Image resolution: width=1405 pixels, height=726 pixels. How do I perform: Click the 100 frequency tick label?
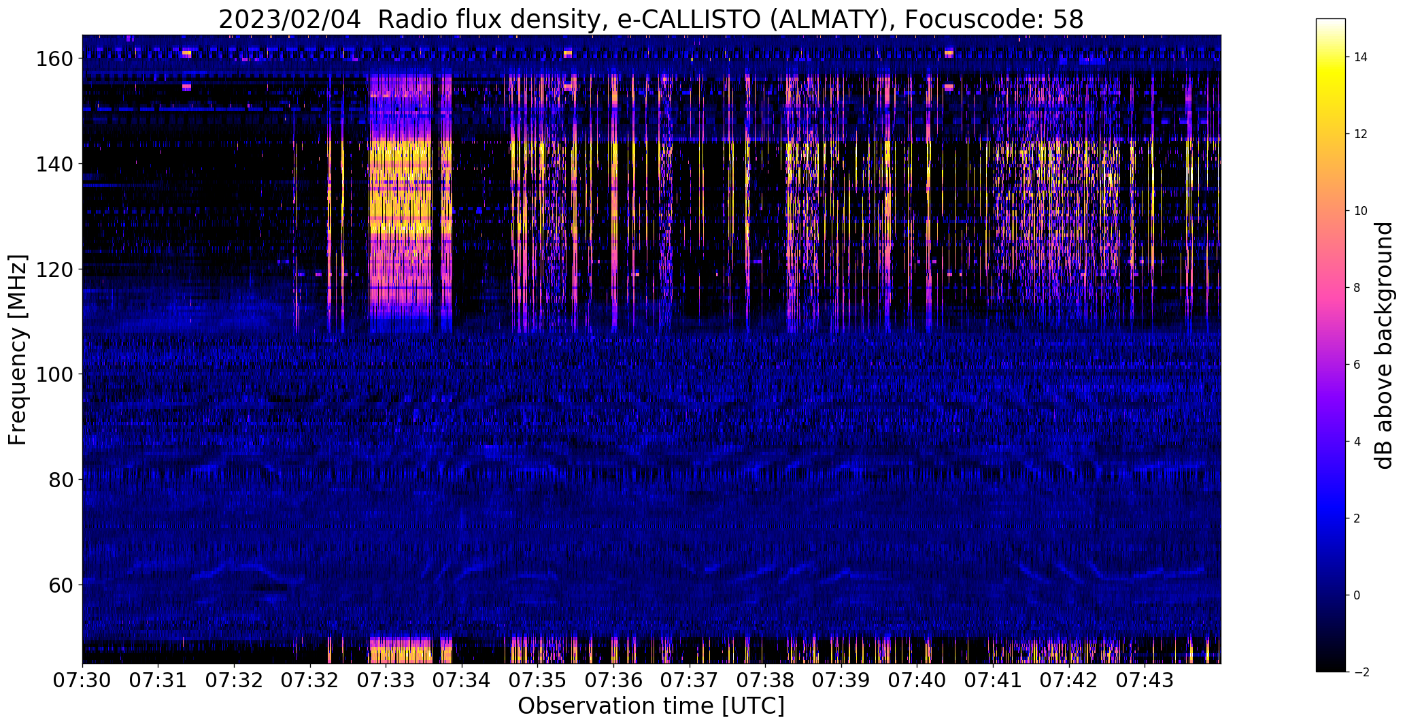tap(54, 374)
